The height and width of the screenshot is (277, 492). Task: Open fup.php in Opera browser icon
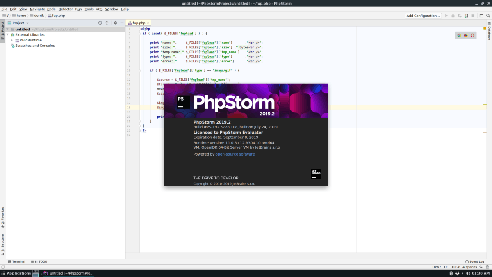coord(472,35)
